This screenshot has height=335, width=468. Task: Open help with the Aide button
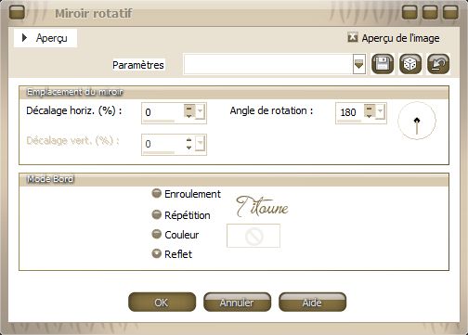click(312, 302)
